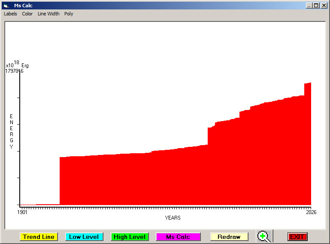Open the Poly menu
Image resolution: width=330 pixels, height=244 pixels.
(x=69, y=14)
